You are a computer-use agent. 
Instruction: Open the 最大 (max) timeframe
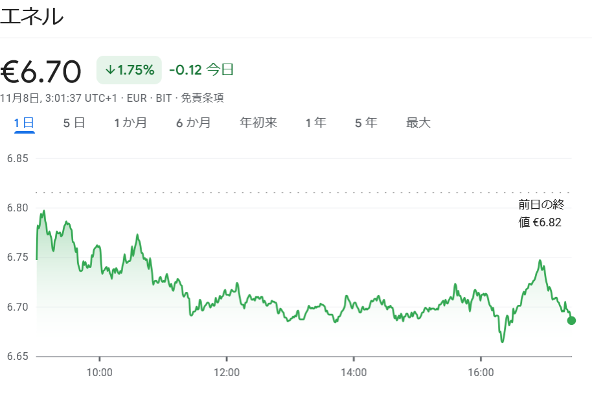(418, 122)
